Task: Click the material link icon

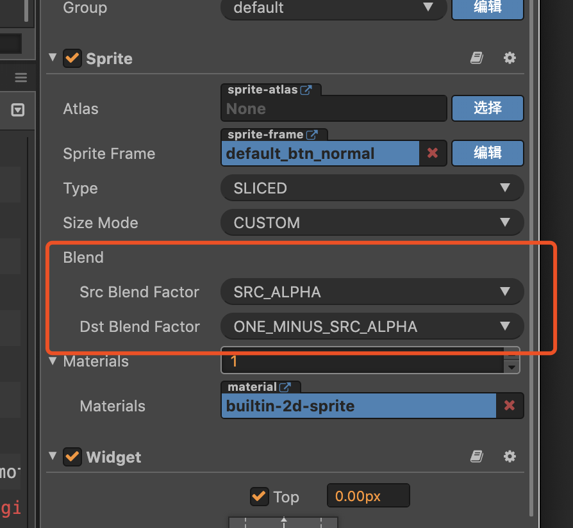Action: (x=285, y=387)
